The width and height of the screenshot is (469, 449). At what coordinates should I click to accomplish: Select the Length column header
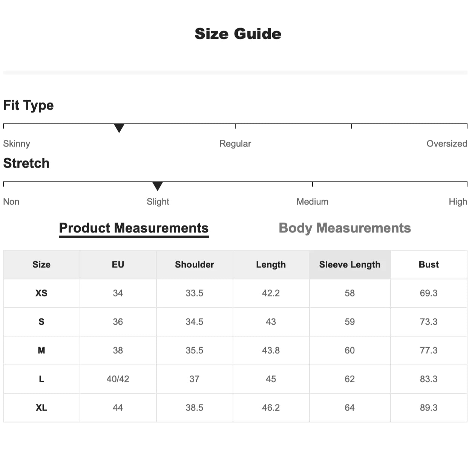(271, 265)
